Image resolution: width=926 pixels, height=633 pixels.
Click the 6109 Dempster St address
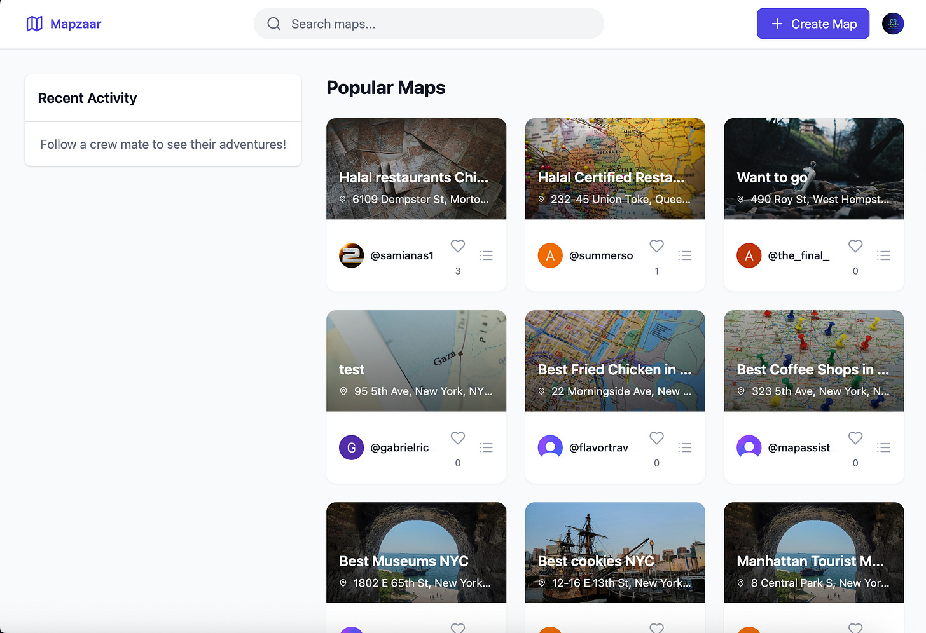coord(420,200)
